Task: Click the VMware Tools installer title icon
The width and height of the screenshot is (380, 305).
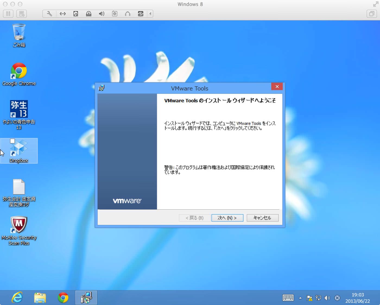Action: point(102,88)
